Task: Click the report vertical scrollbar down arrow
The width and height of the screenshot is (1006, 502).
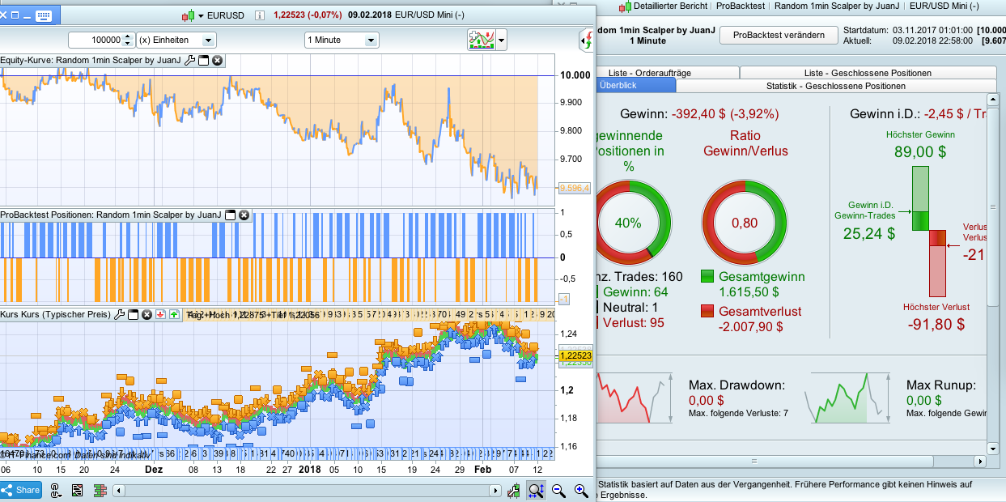Action: (993, 448)
